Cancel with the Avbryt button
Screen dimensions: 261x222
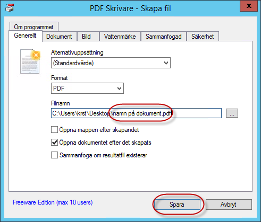tap(229, 205)
